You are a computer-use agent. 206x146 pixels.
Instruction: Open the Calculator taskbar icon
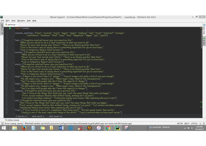[33, 128]
